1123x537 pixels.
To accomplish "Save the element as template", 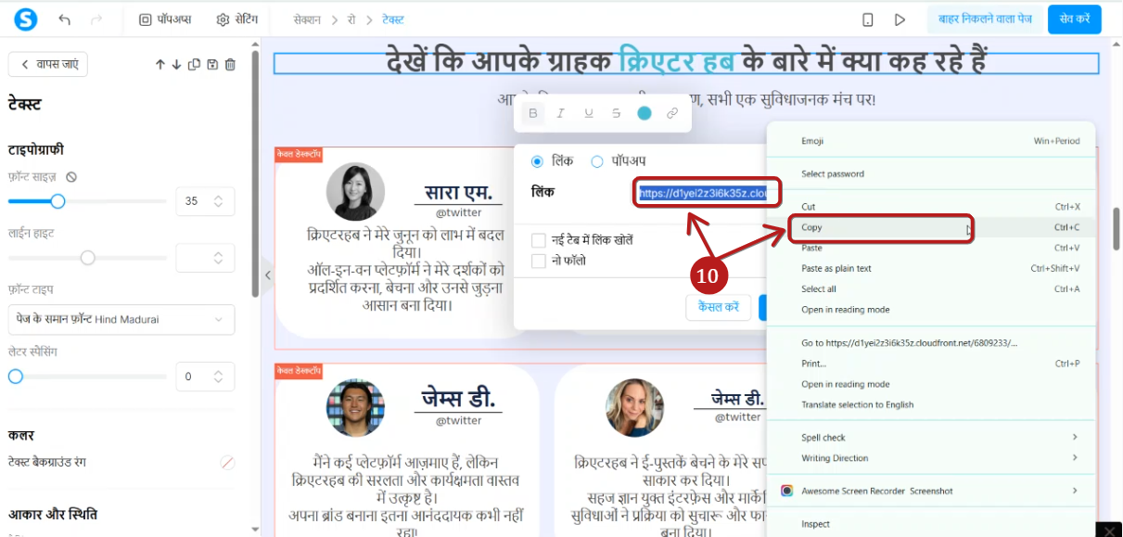I will click(212, 64).
